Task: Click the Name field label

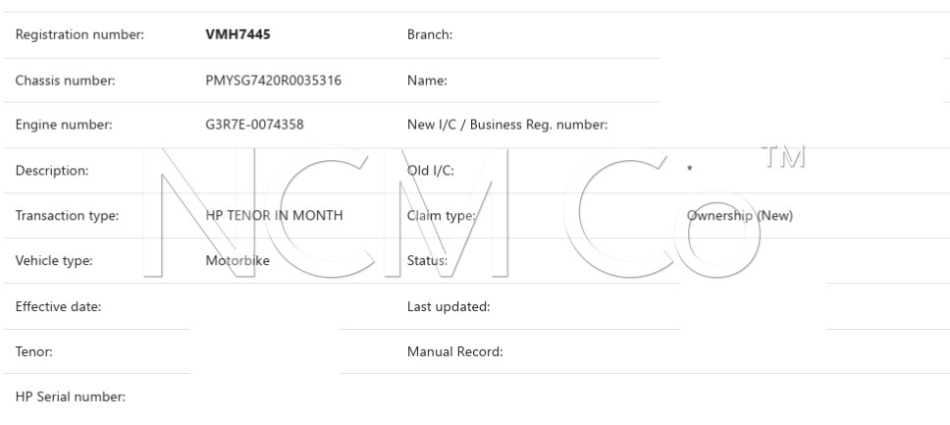Action: 427,80
